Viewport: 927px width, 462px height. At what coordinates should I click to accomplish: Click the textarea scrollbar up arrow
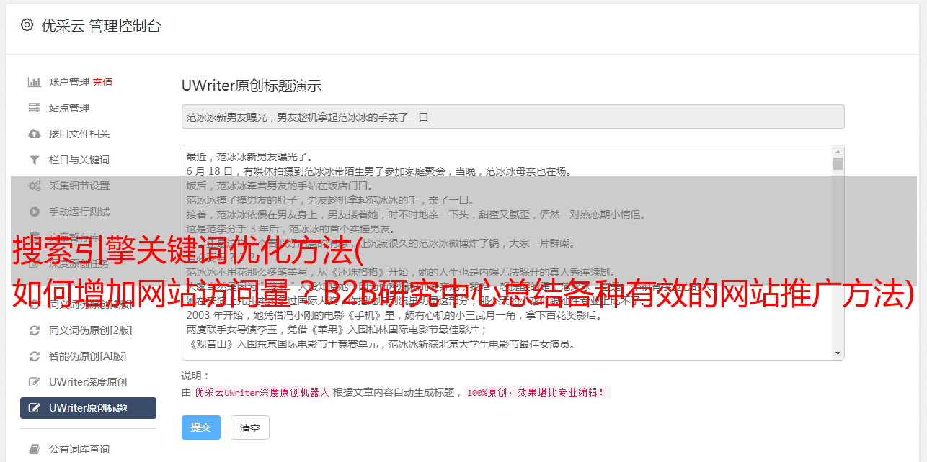pyautogui.click(x=838, y=152)
